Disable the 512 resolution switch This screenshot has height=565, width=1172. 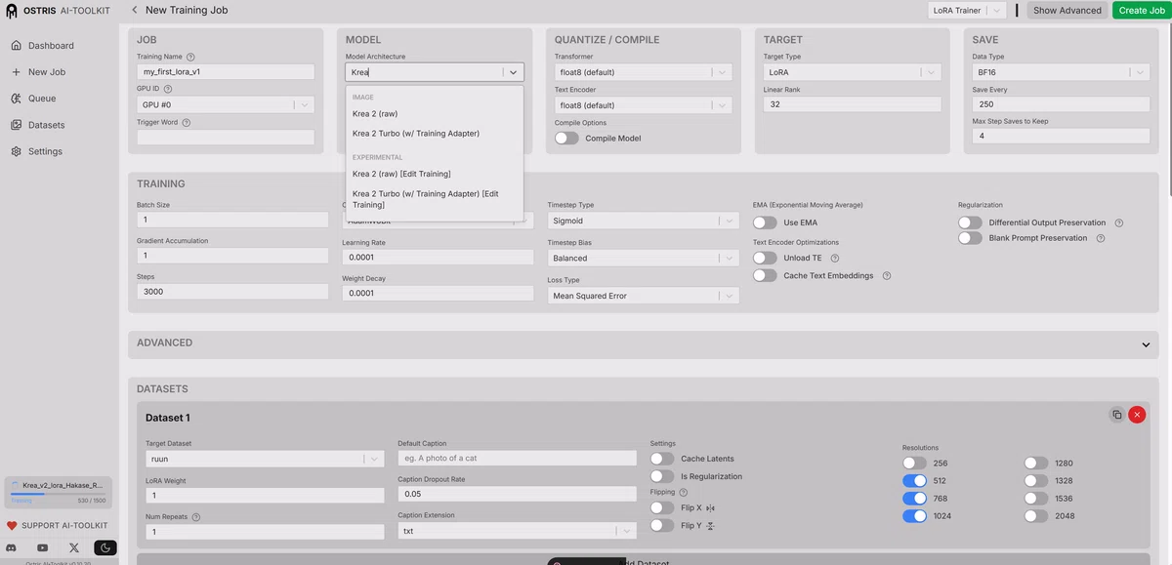[x=915, y=481]
